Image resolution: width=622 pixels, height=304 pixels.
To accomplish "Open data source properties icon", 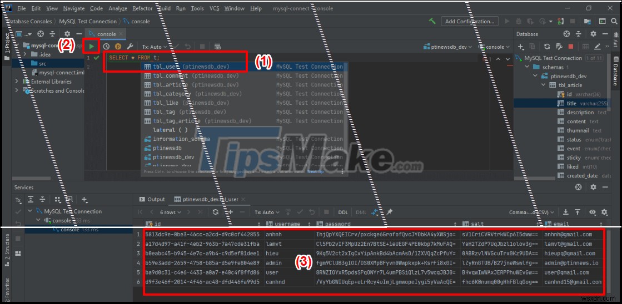I will click(559, 47).
